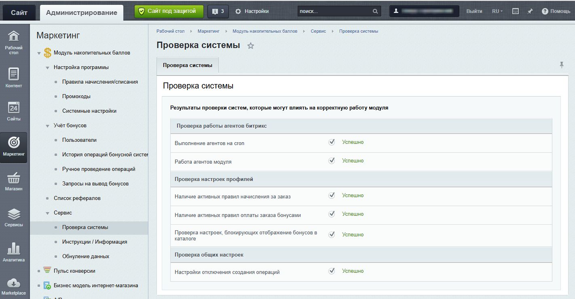Image resolution: width=575 pixels, height=299 pixels.
Task: Open the user profile field in the top bar
Action: (x=424, y=11)
